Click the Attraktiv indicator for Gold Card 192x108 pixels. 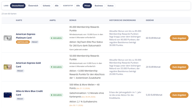coord(56,67)
